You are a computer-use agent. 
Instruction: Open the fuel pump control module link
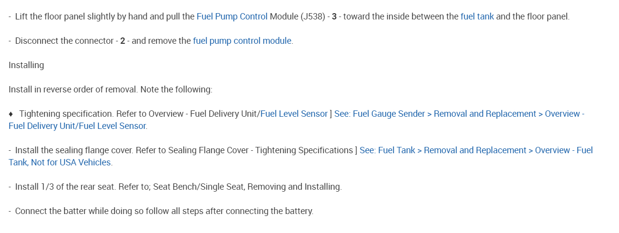[x=242, y=41]
